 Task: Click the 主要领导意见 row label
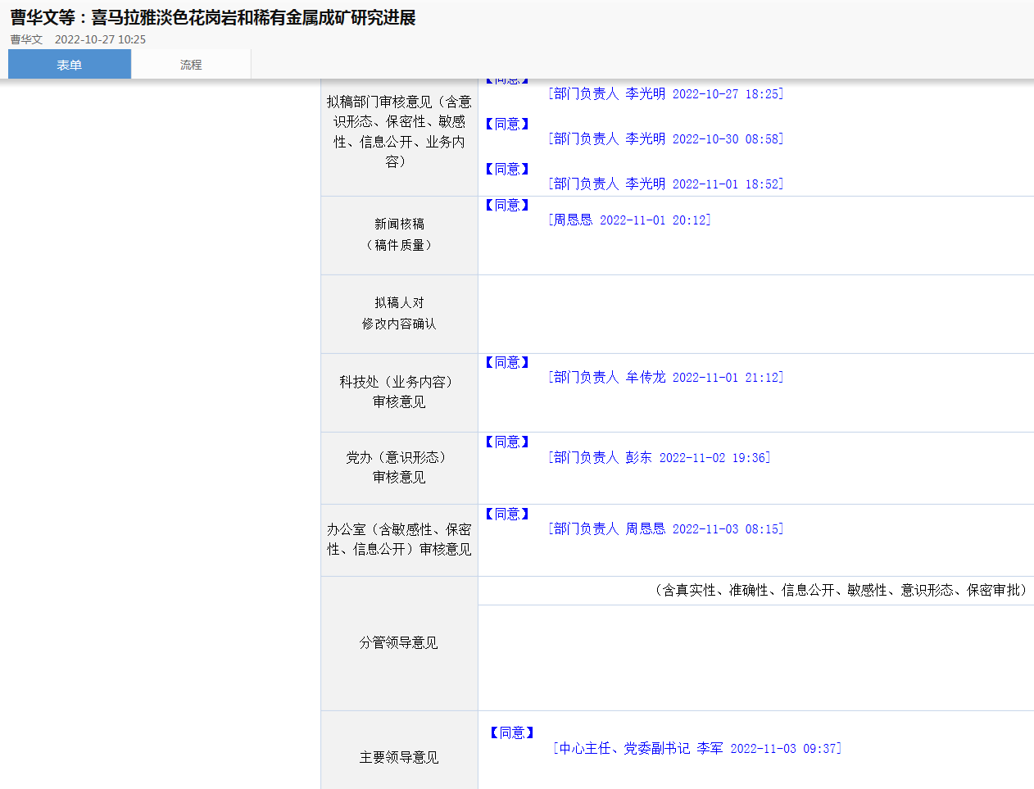pyautogui.click(x=399, y=758)
